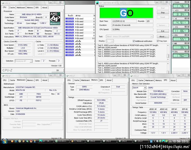Click the CPU-Z title icon of Memory window
The width and height of the screenshot is (191, 150).
[67, 76]
